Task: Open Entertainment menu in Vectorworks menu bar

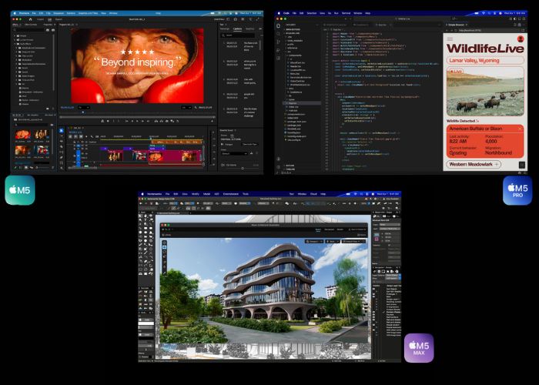Action: pos(231,194)
